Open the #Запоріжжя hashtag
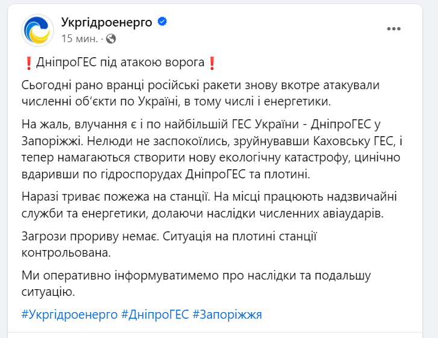438x338 pixels. tap(227, 315)
